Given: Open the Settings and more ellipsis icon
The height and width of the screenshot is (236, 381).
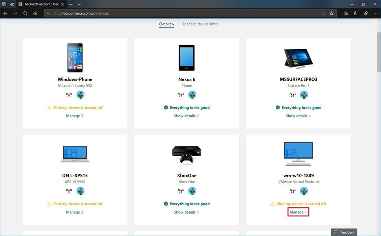Looking at the screenshot, I should tap(376, 13).
